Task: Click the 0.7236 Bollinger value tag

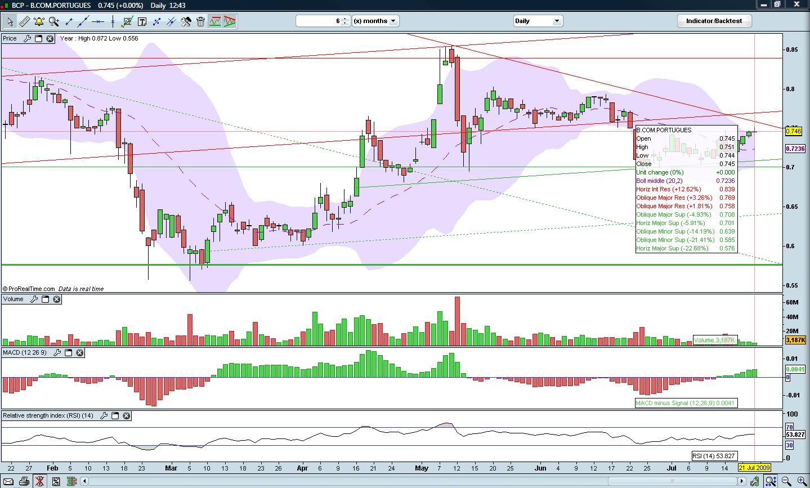Action: point(795,149)
